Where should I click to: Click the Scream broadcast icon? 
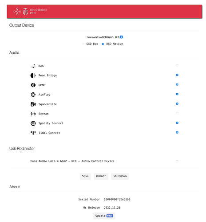point(33,114)
